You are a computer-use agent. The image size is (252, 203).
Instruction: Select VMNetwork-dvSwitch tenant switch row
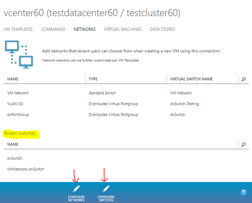[x=26, y=169]
